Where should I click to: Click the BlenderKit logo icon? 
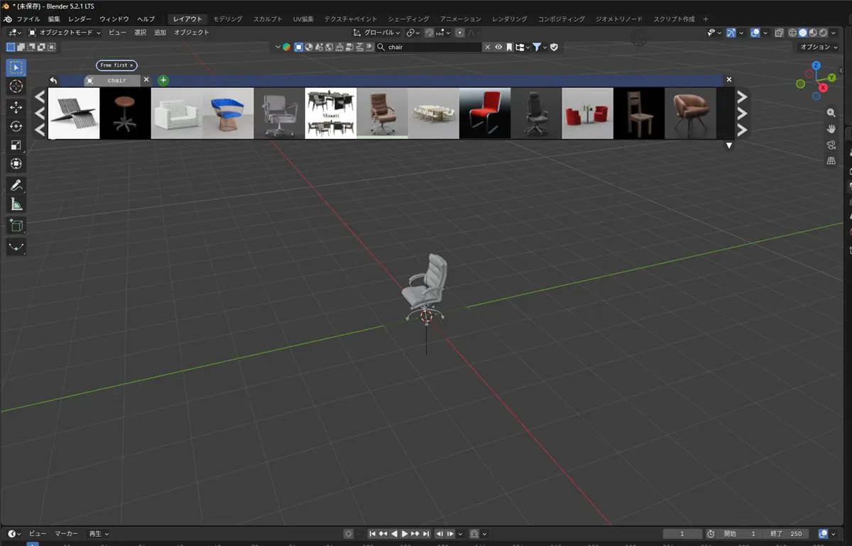pyautogui.click(x=286, y=48)
